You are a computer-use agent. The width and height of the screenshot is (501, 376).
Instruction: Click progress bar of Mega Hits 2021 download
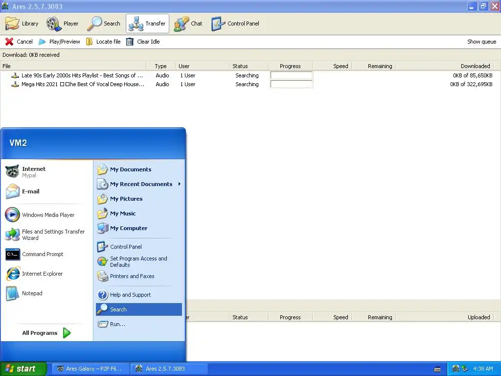[x=291, y=84]
